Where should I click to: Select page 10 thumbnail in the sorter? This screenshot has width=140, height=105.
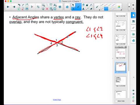(x=120, y=39)
